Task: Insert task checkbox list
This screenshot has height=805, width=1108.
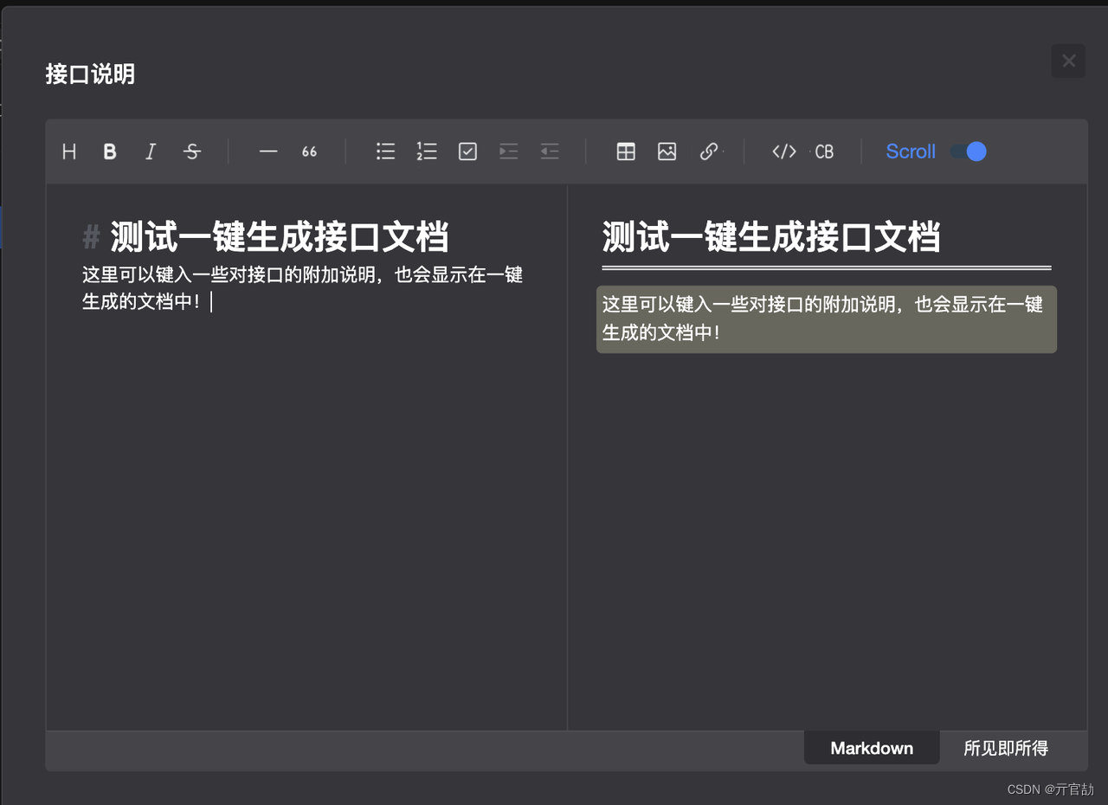Action: tap(467, 151)
